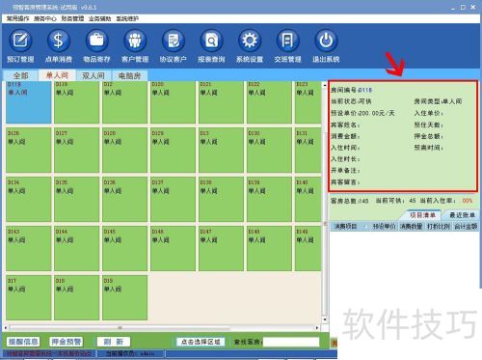This screenshot has height=360, width=482.
Task: Click the 点单消费 dollar sign icon
Action: pos(59,45)
